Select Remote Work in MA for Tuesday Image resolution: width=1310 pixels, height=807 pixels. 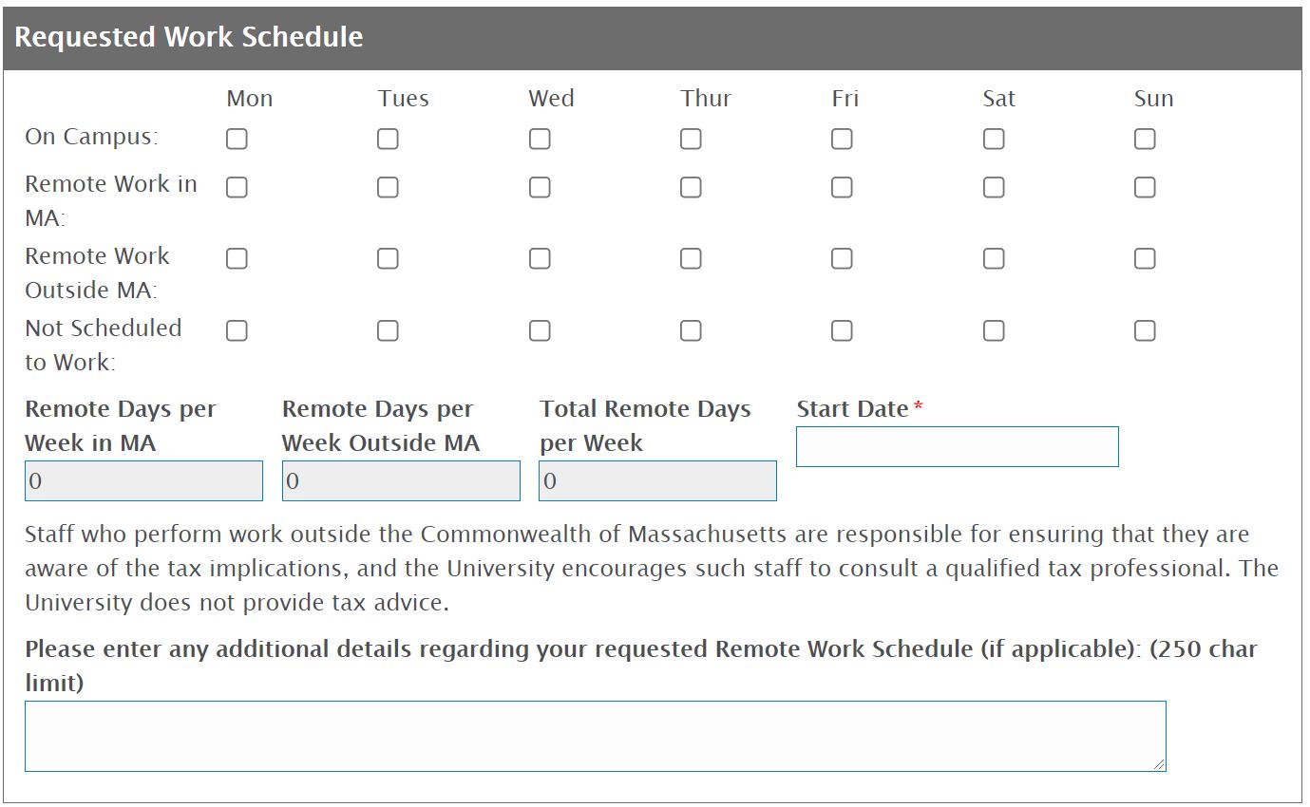click(388, 188)
